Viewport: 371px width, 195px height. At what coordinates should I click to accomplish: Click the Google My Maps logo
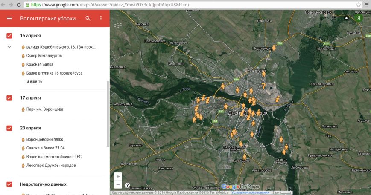click(240, 186)
